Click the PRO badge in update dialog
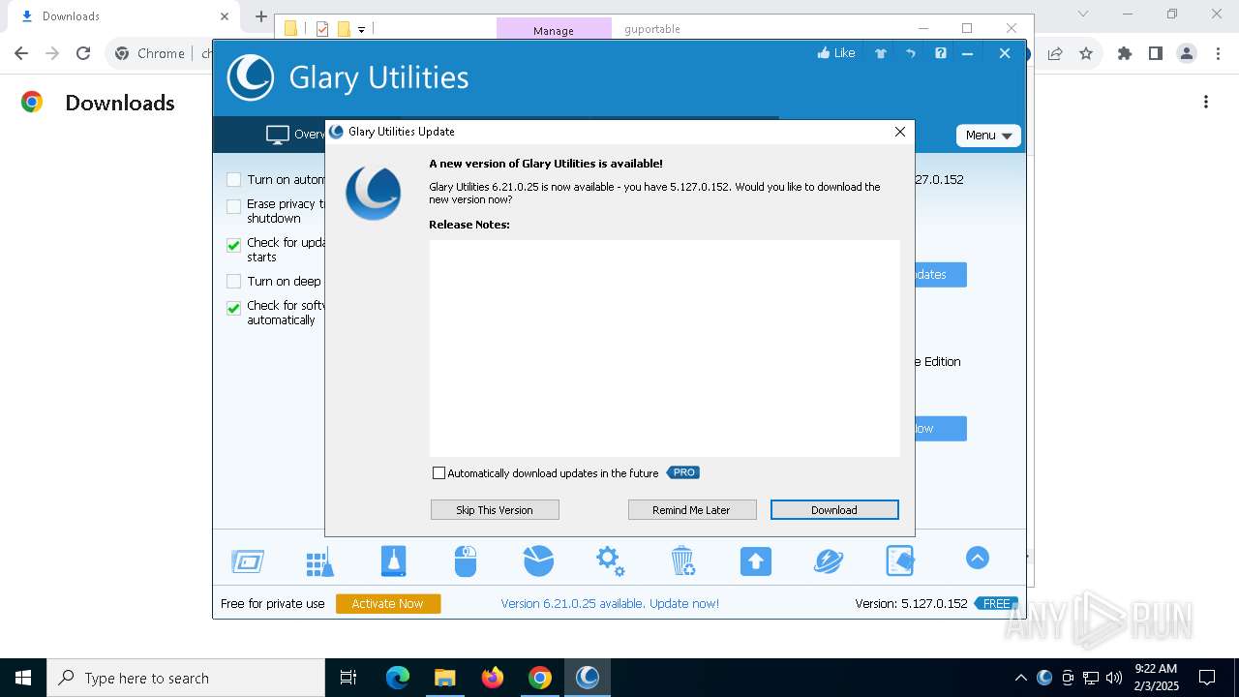This screenshot has height=697, width=1239. (x=683, y=472)
